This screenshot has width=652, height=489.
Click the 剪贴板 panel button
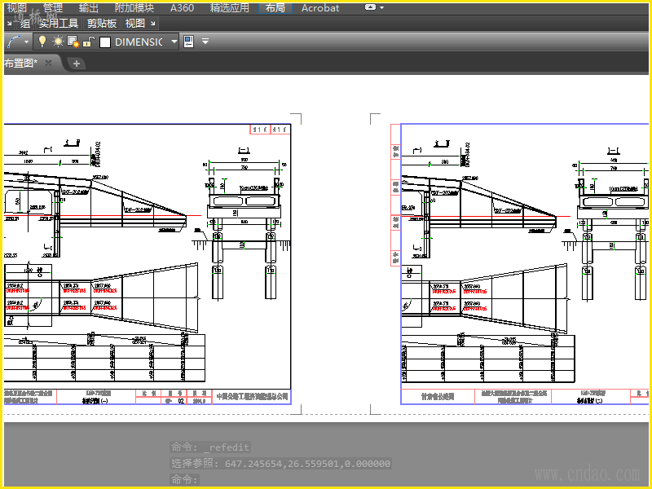102,24
